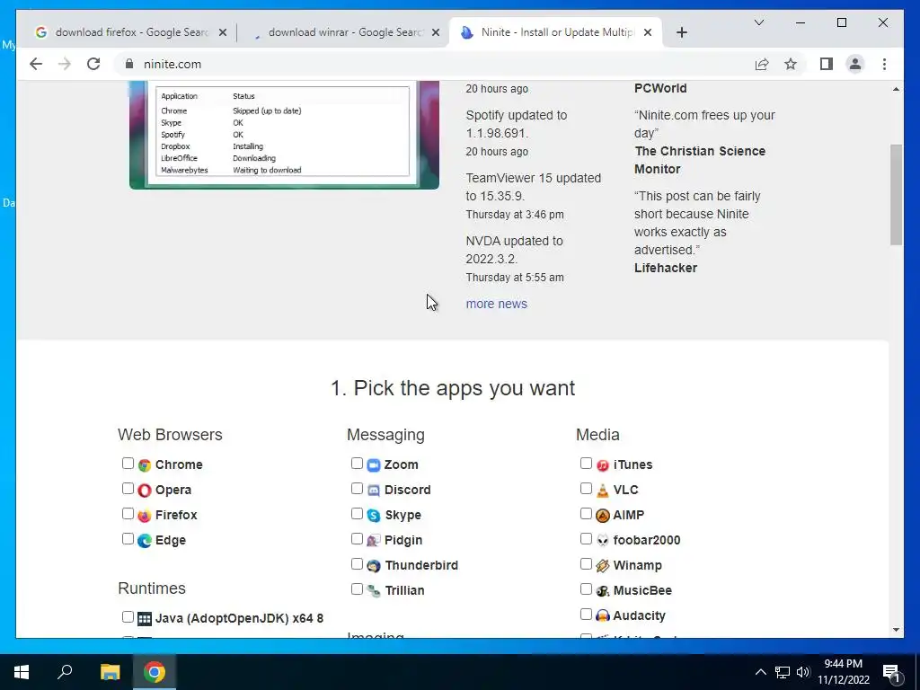Open the Chrome profile avatar
Image resolution: width=920 pixels, height=690 pixels.
click(x=855, y=64)
